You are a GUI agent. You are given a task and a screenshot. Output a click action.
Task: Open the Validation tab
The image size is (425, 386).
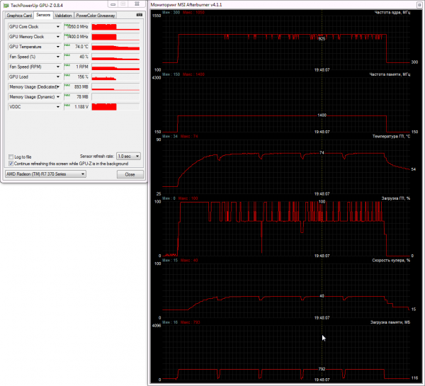click(63, 16)
